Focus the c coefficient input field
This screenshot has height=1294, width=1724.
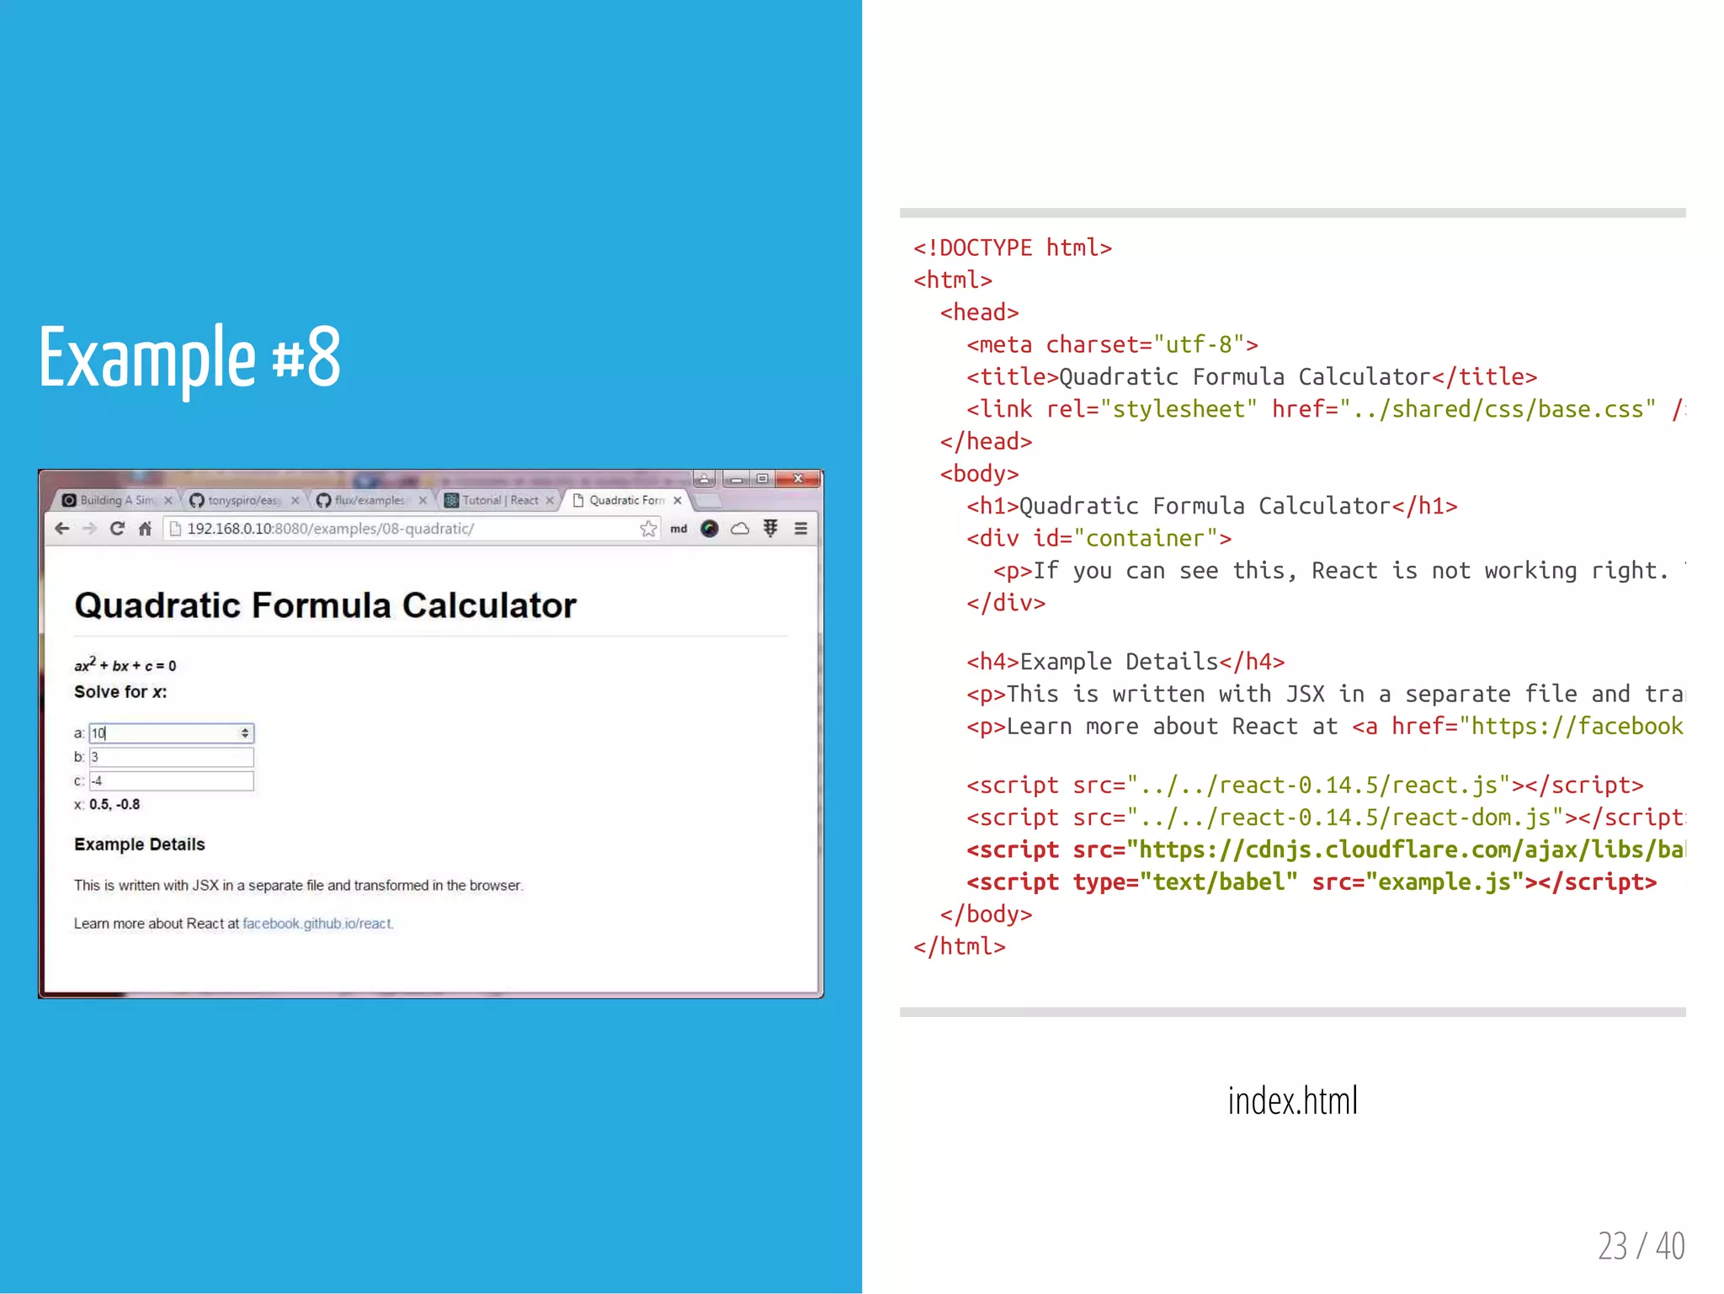pyautogui.click(x=171, y=780)
